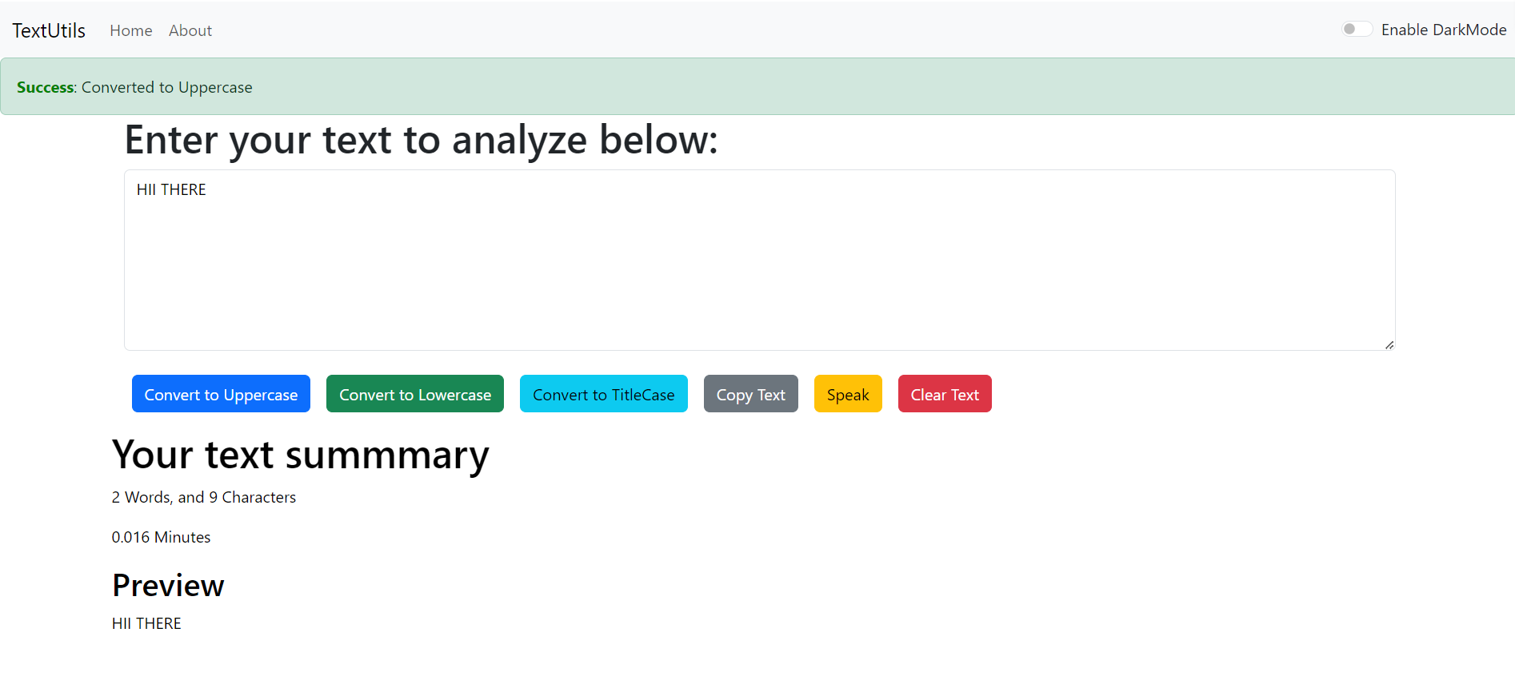Click the 0.016 Minutes reading time
1515x696 pixels.
161,537
